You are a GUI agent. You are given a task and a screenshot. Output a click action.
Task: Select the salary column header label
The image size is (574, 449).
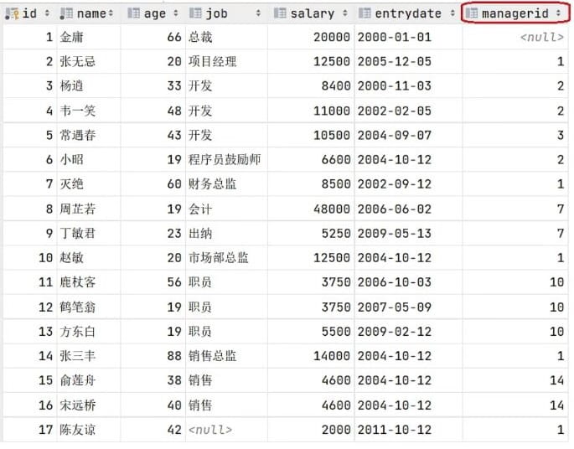(313, 13)
